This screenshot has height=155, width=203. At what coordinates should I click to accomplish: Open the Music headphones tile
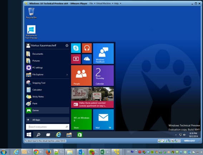[87, 48]
